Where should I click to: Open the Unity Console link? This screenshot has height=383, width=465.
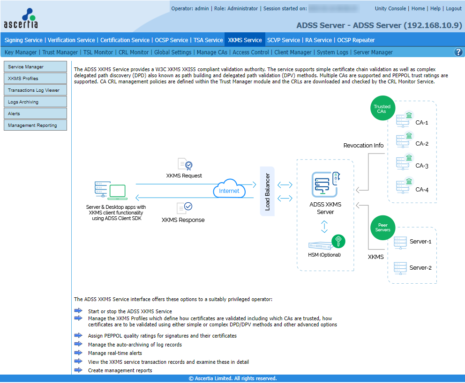coord(390,8)
